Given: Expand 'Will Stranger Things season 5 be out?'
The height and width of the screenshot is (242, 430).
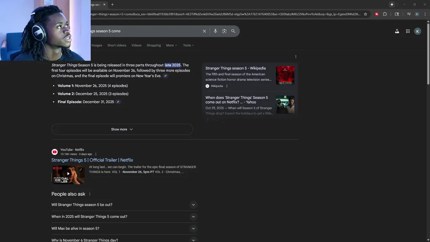Looking at the screenshot, I should coord(124,205).
